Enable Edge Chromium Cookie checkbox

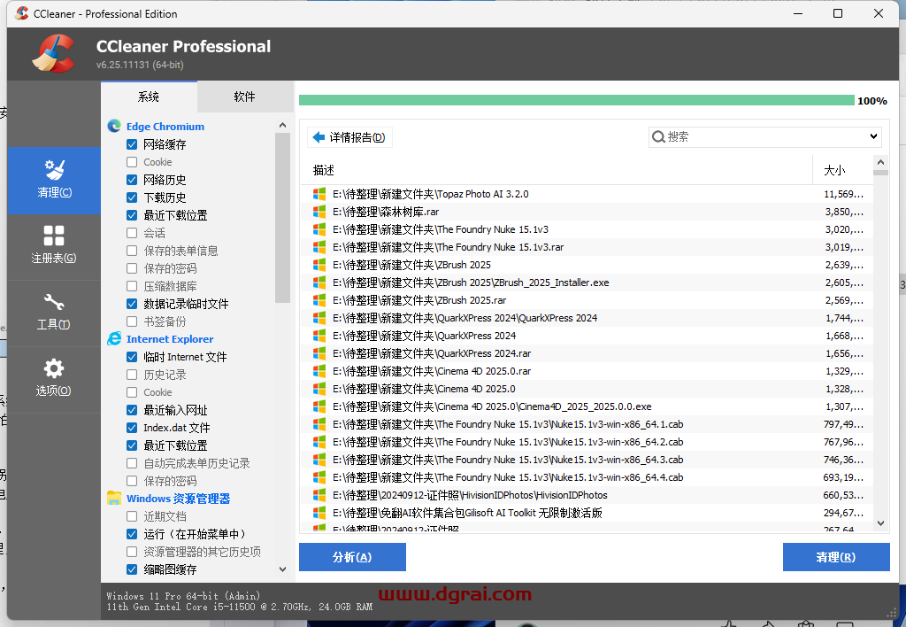click(x=132, y=162)
